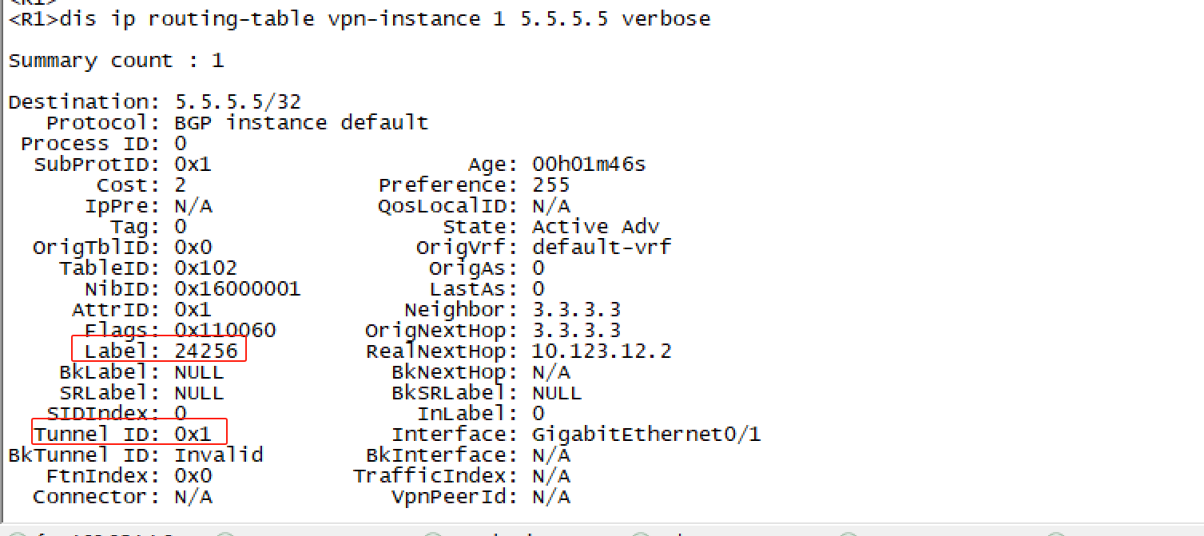
Task: Click the Preference value 255
Action: (x=550, y=185)
